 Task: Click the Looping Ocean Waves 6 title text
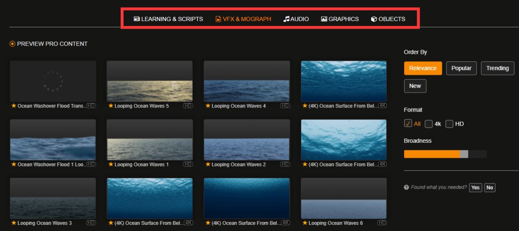tap(335, 223)
